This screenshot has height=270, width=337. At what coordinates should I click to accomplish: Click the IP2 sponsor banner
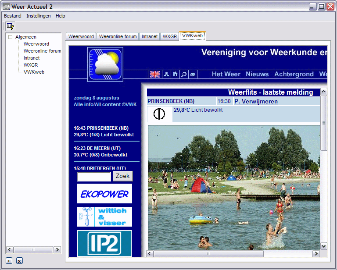105,243
